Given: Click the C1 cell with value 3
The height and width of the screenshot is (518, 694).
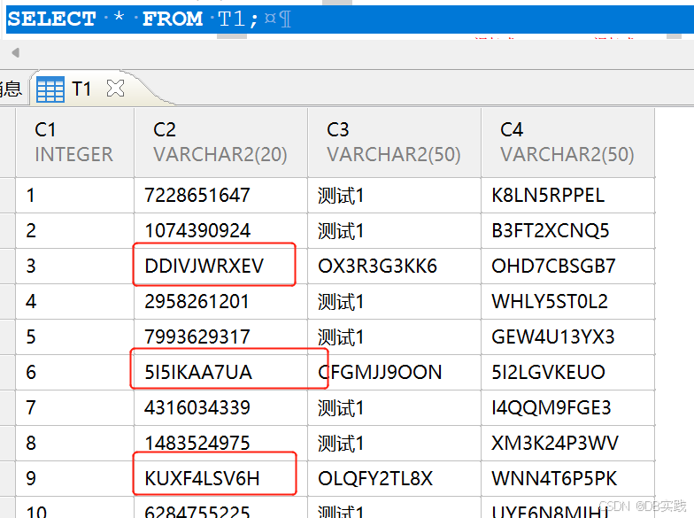Looking at the screenshot, I should 74,266.
